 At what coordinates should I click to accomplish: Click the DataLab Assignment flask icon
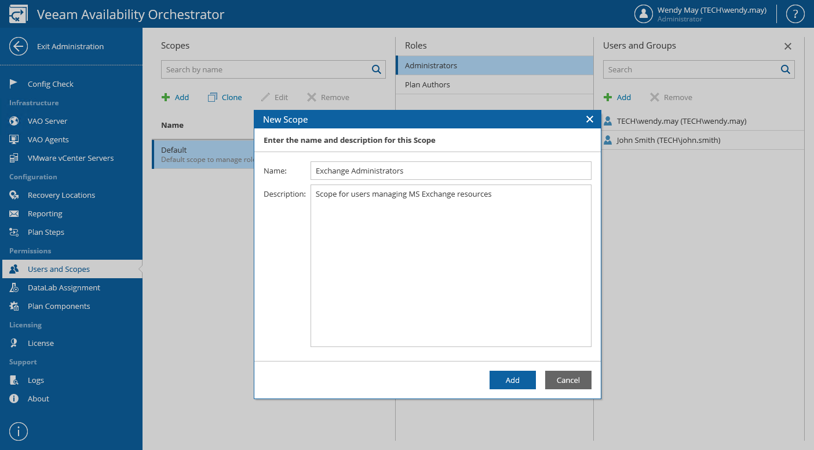click(x=14, y=287)
